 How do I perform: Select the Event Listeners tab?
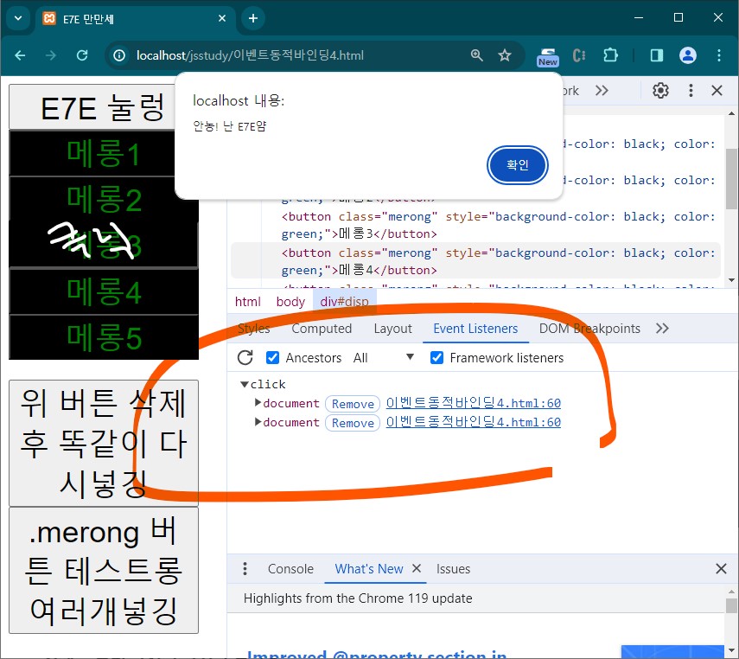[475, 329]
